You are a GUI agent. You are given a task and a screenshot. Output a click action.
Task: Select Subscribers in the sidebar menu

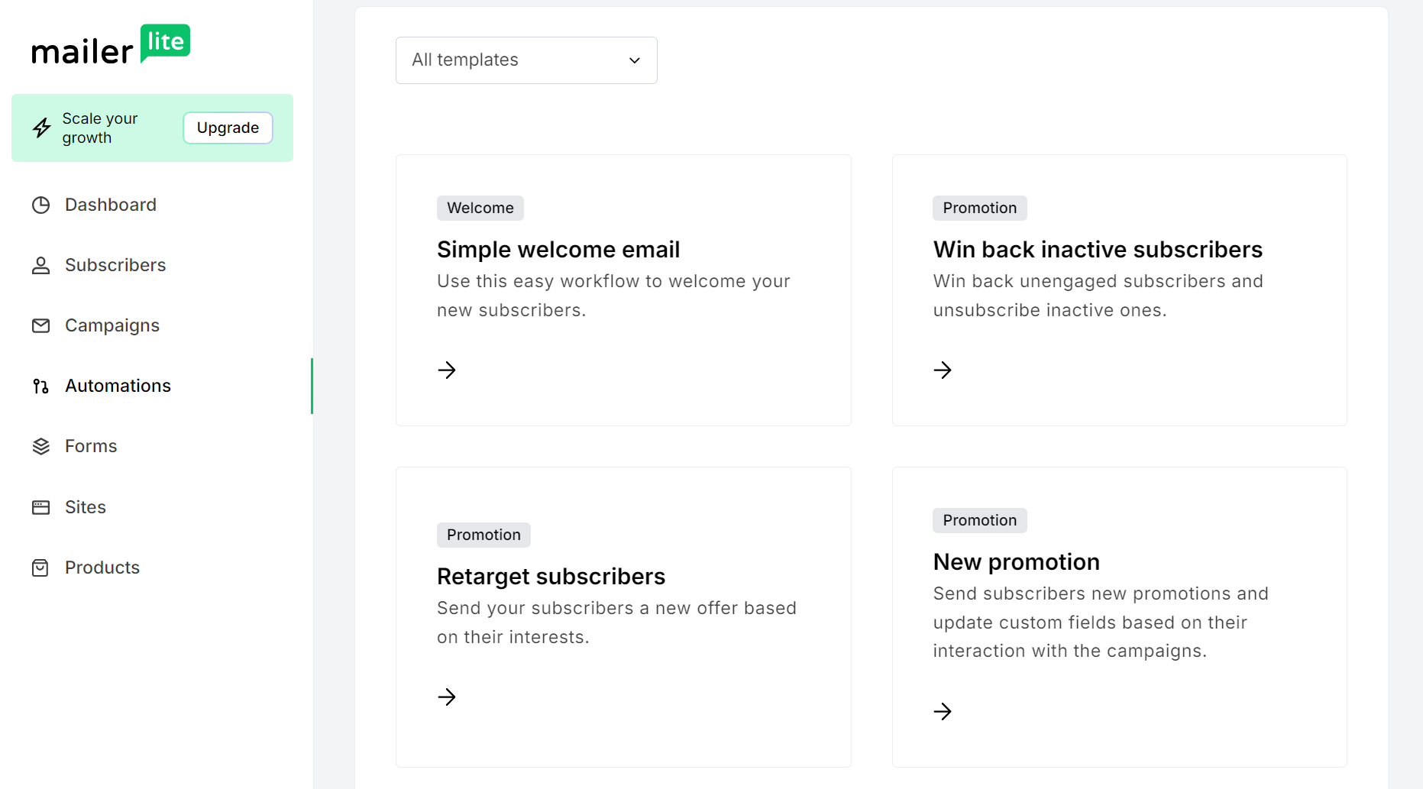(x=115, y=265)
